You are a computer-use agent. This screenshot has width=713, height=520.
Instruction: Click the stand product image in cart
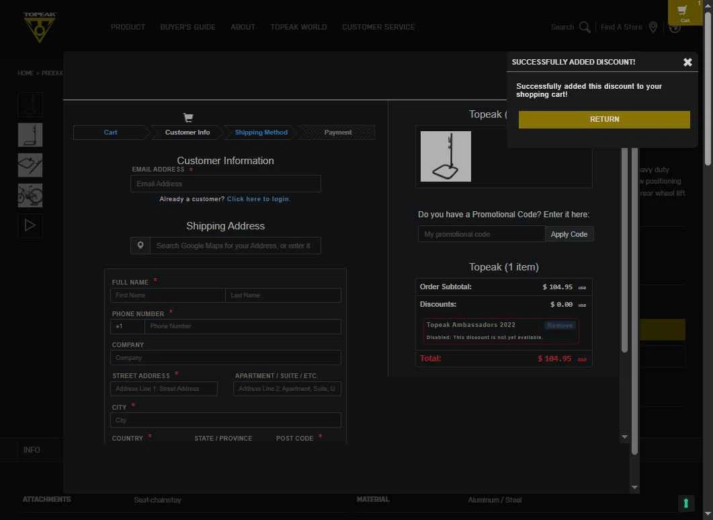(x=446, y=156)
